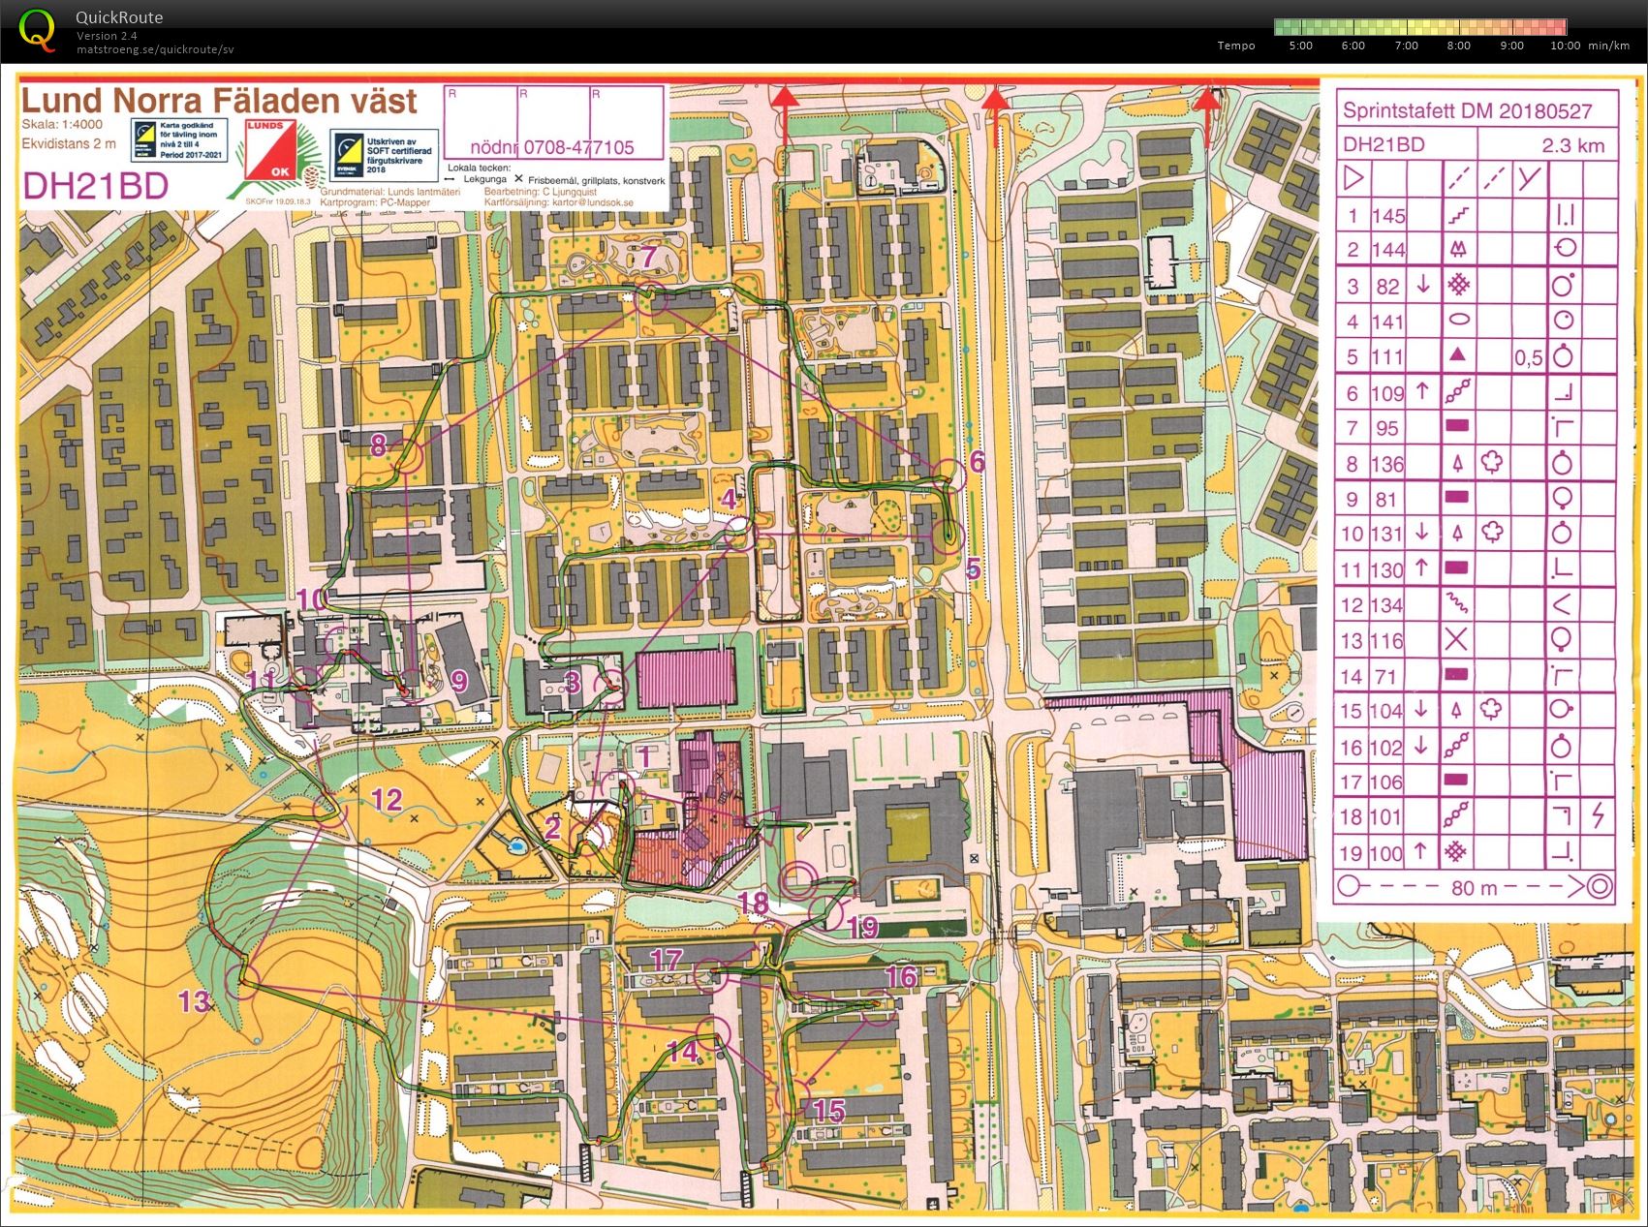
Task: Click the X feature symbol in row 13
Action: tap(1456, 639)
